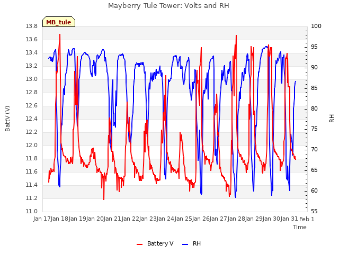339x254 pixels.
Task: Toggle the RH legend entry
Action: 191,243
